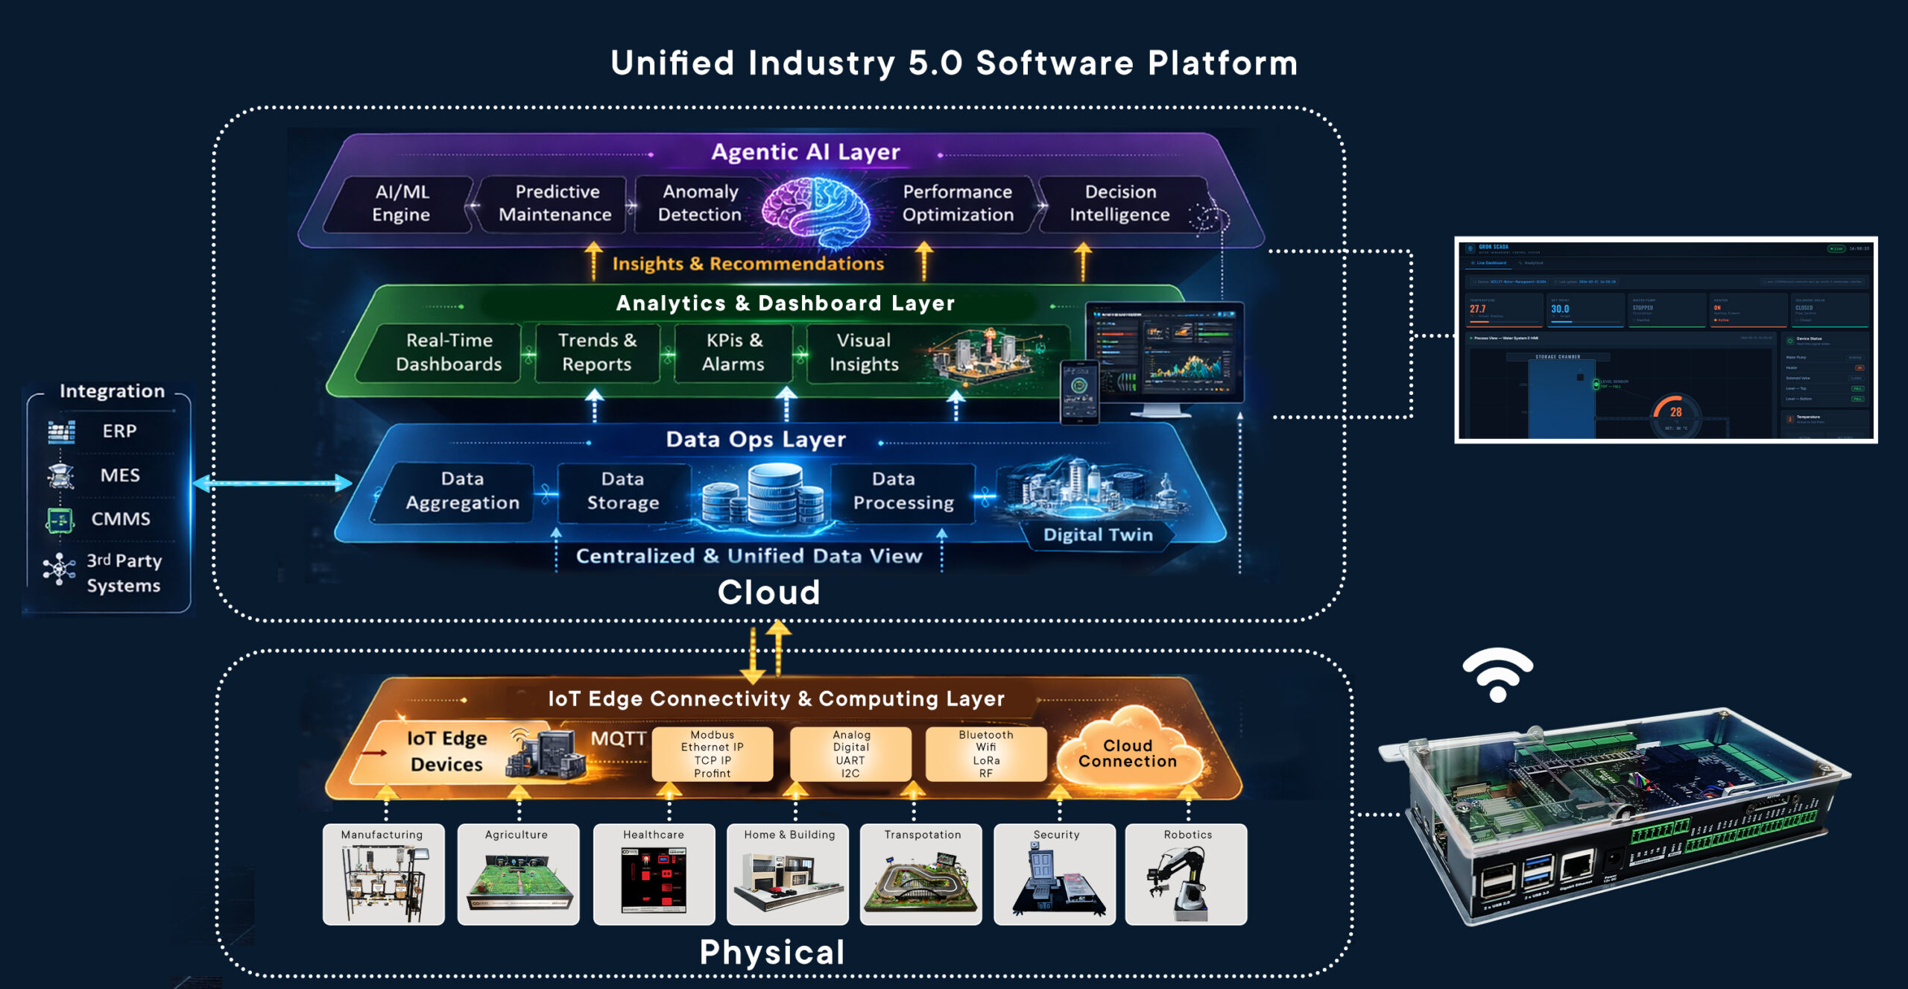Open the Home & Building thumbnail
Screen dimensions: 1908x989
pyautogui.click(x=788, y=873)
